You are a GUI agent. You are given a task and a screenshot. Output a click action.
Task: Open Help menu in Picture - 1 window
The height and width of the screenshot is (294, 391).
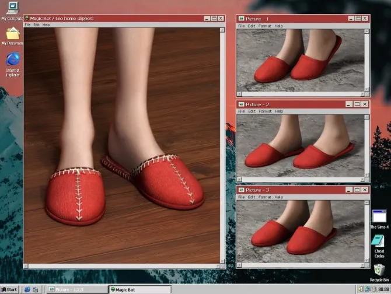point(279,26)
